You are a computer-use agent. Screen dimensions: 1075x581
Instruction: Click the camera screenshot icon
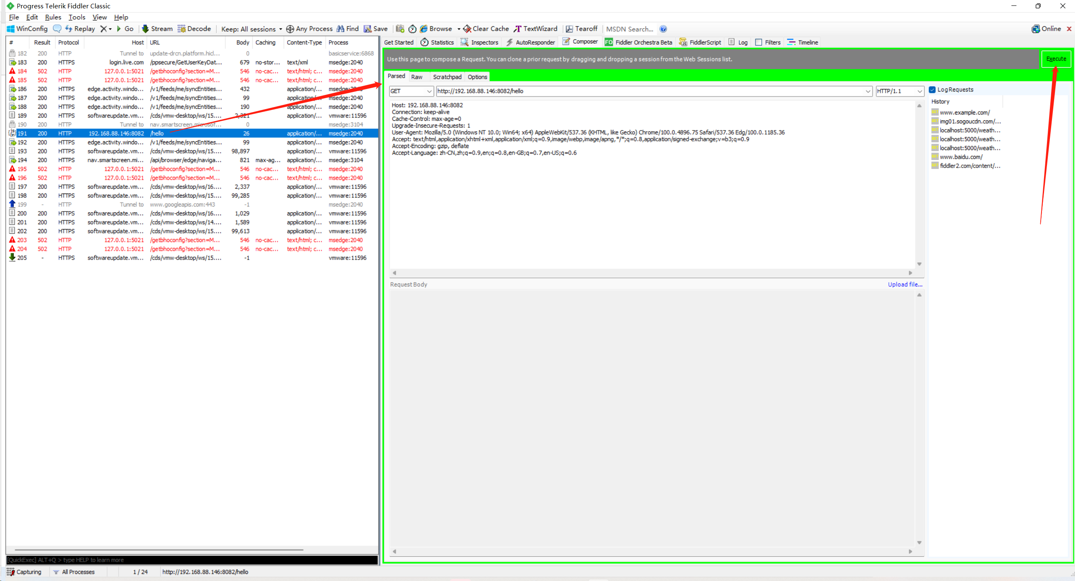coord(400,29)
